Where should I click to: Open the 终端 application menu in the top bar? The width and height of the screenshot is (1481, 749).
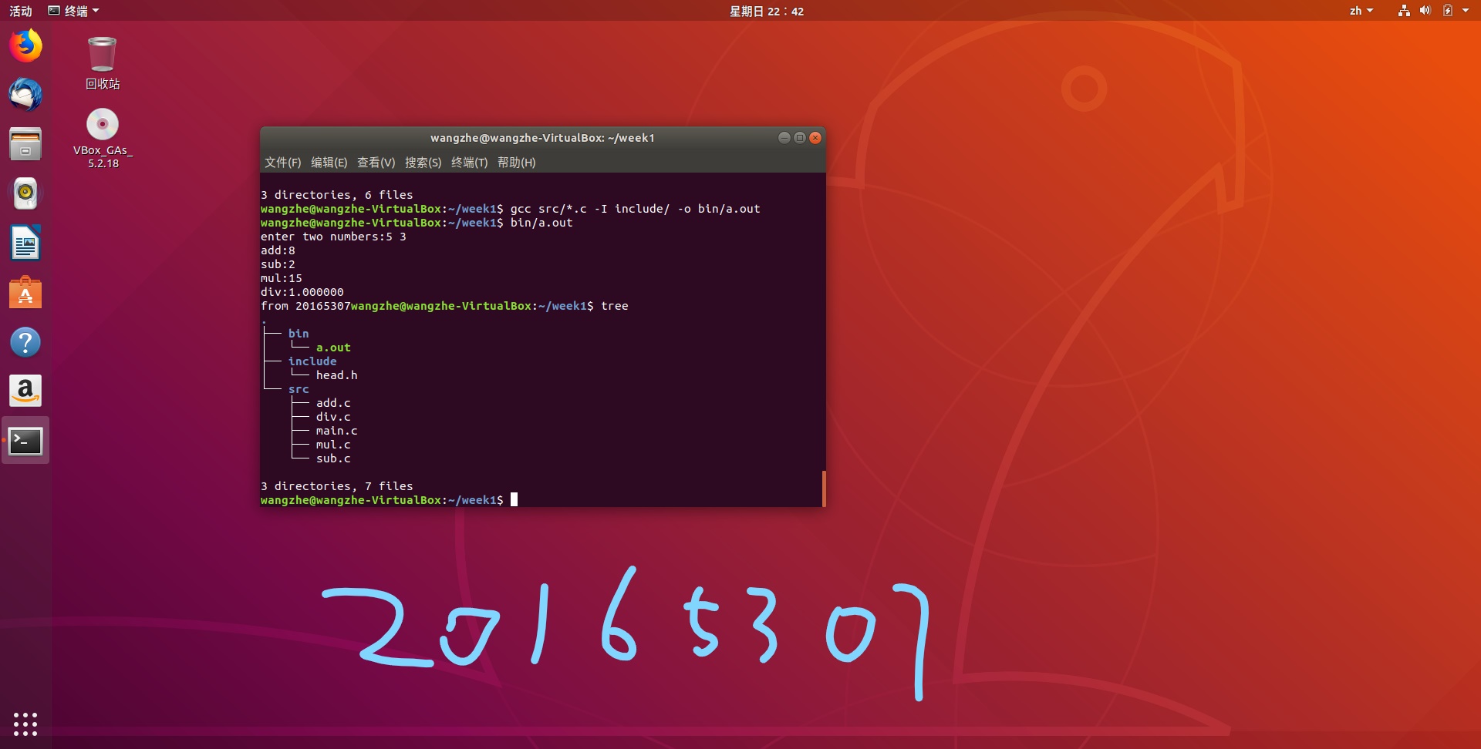74,11
